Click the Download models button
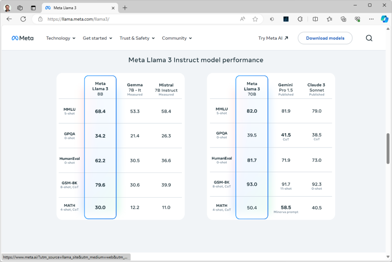This screenshot has height=262, width=392. tap(325, 38)
